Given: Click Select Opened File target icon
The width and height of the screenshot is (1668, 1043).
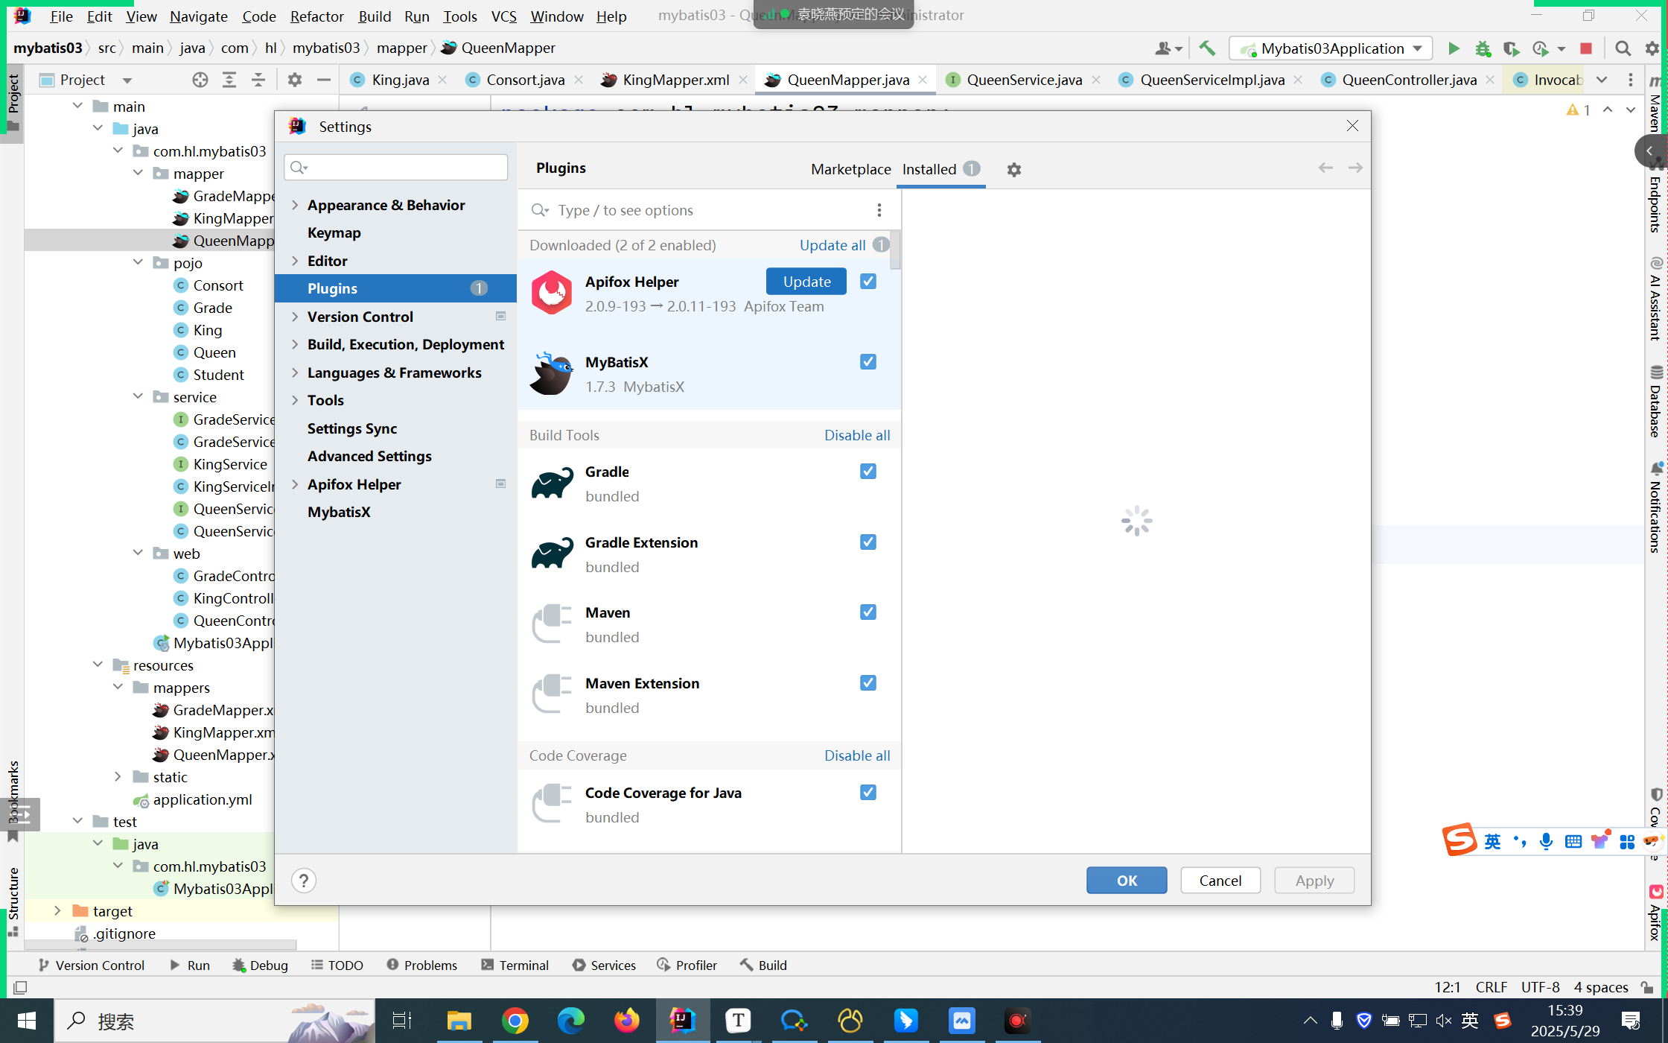Looking at the screenshot, I should click(200, 80).
